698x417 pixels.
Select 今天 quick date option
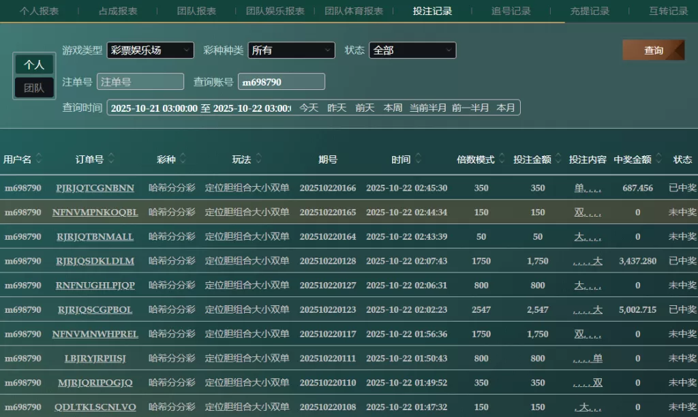309,108
